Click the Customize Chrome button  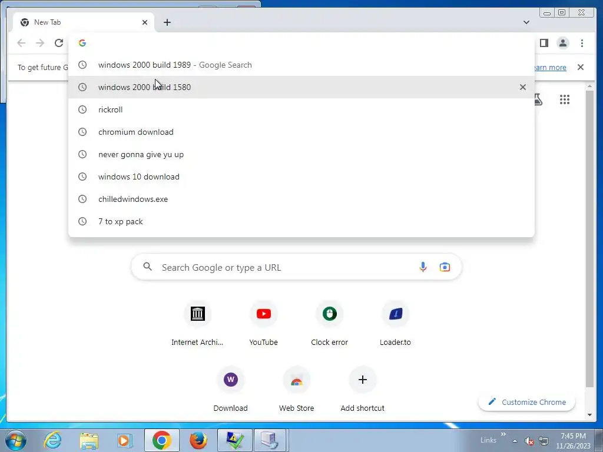coord(527,402)
